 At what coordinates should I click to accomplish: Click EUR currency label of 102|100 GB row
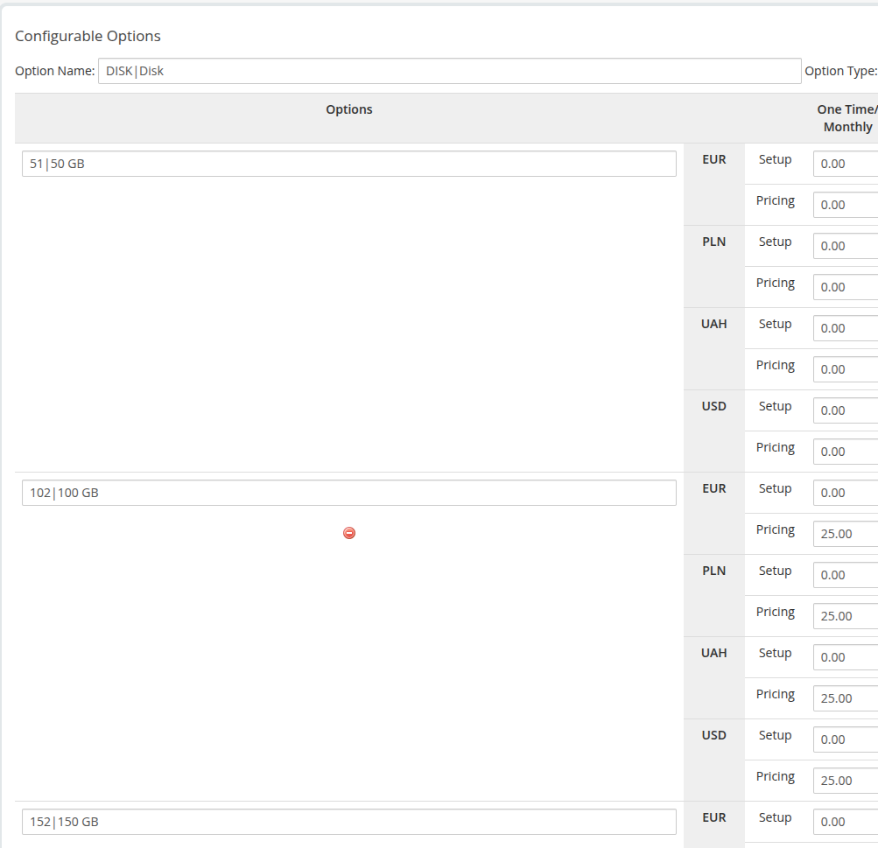pyautogui.click(x=714, y=488)
